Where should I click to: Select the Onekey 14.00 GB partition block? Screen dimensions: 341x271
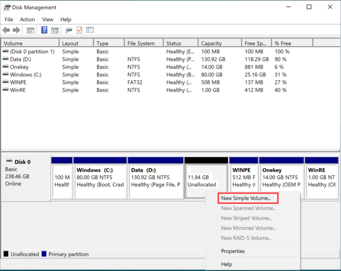click(x=282, y=178)
